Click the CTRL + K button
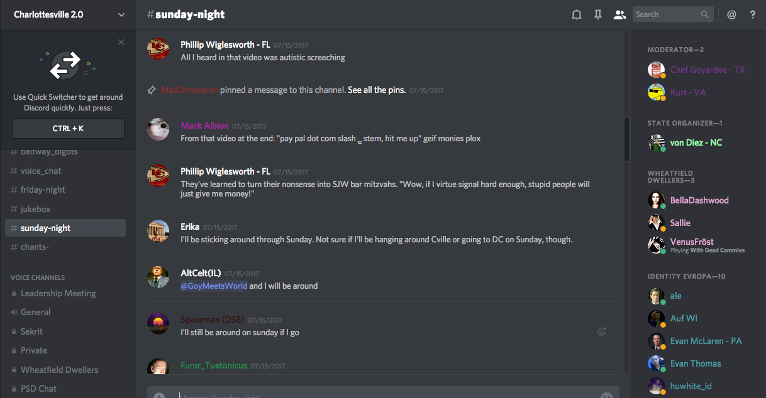 click(x=68, y=128)
